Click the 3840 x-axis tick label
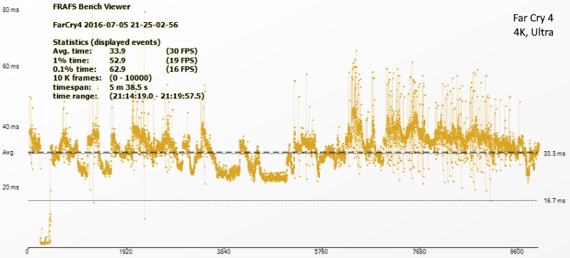570x258 pixels. click(x=223, y=252)
